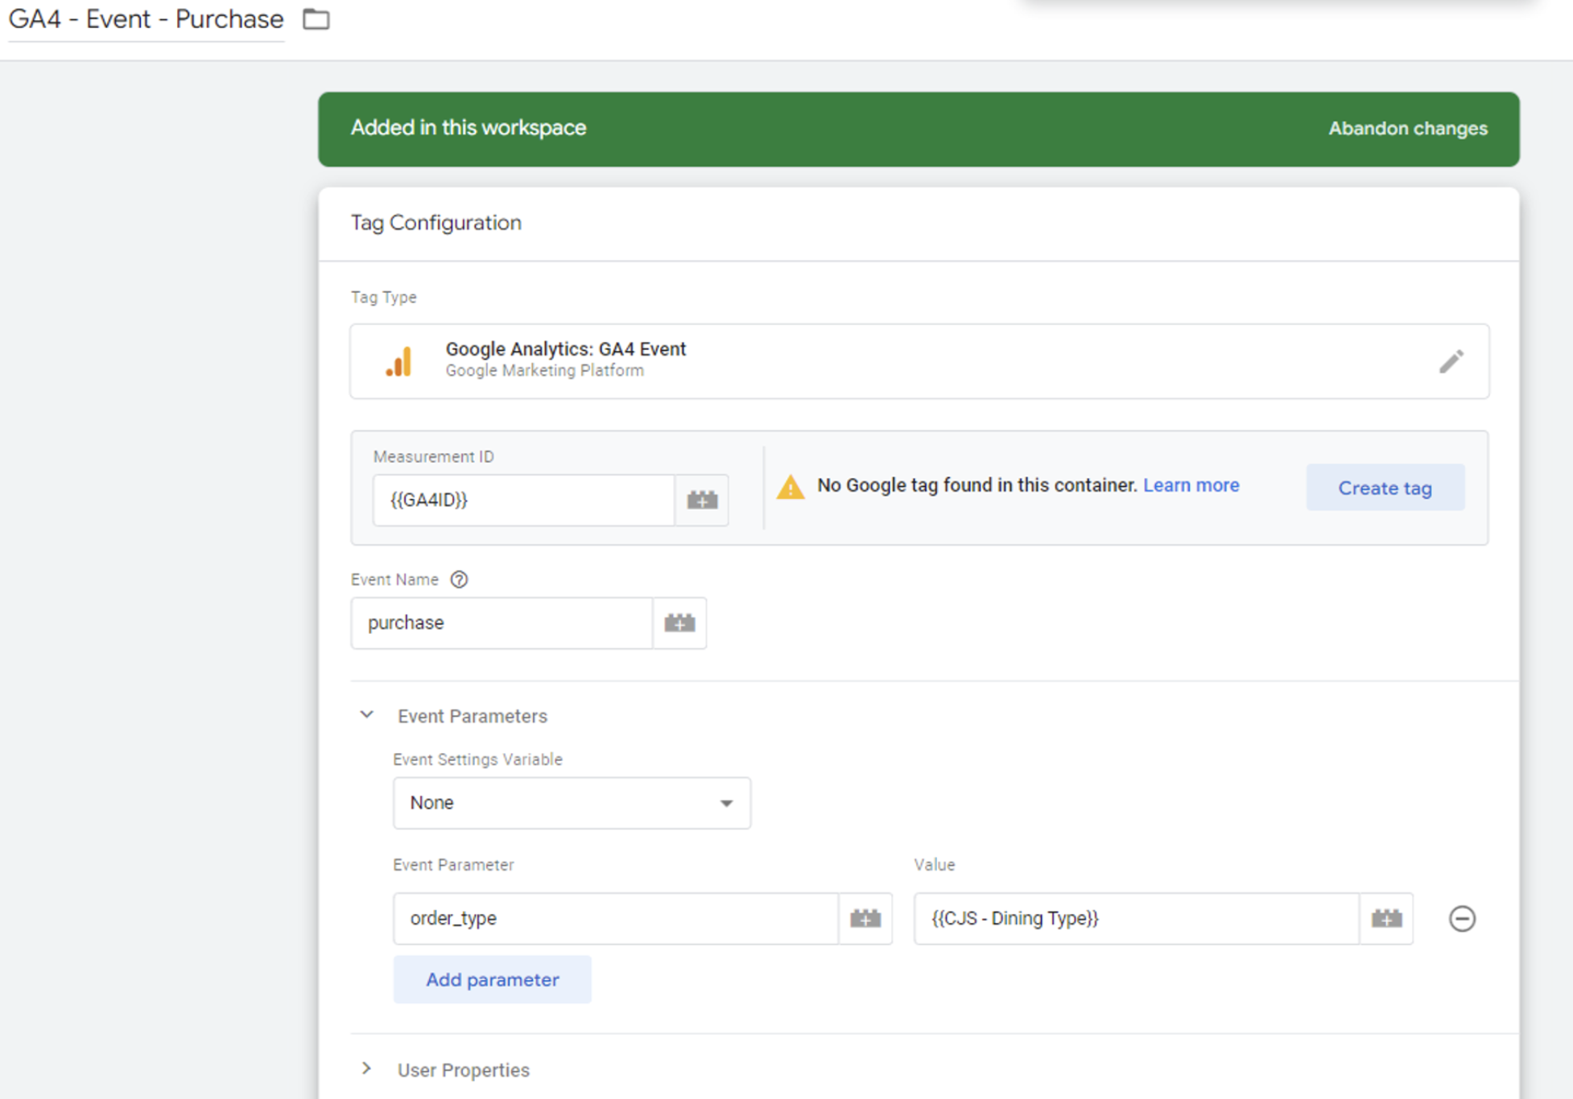The height and width of the screenshot is (1099, 1573).
Task: Focus the order_type parameter field
Action: tap(616, 918)
